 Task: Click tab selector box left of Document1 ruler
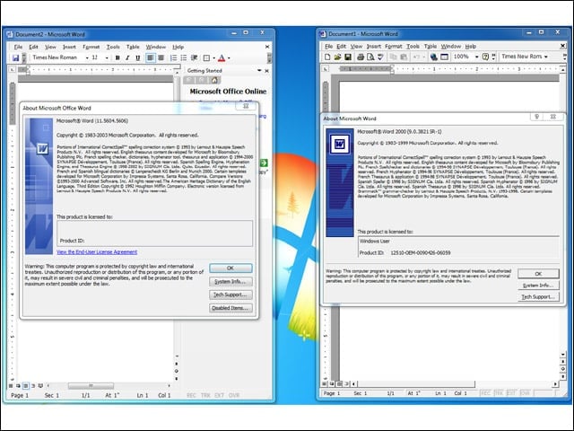point(325,68)
